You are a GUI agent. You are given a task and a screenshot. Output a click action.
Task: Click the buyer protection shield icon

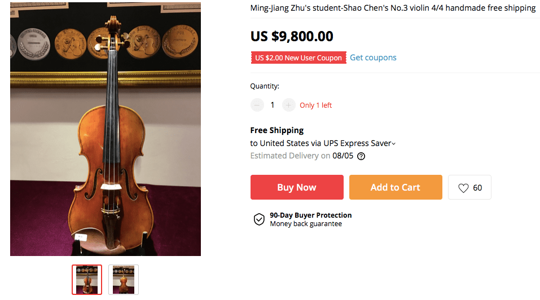click(x=259, y=219)
